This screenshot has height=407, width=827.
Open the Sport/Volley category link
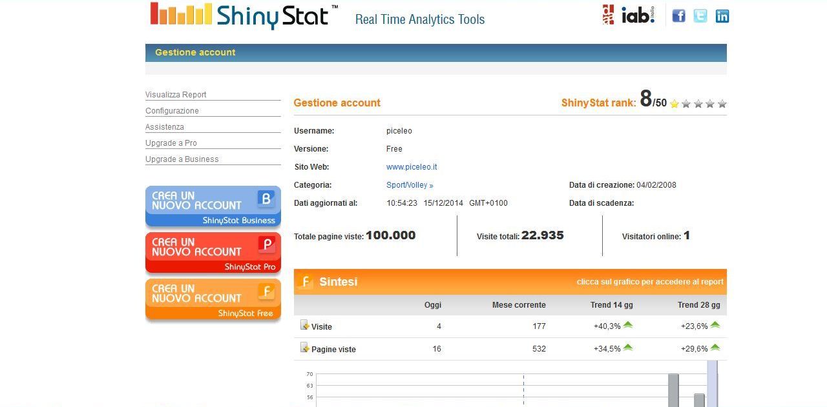coord(410,184)
